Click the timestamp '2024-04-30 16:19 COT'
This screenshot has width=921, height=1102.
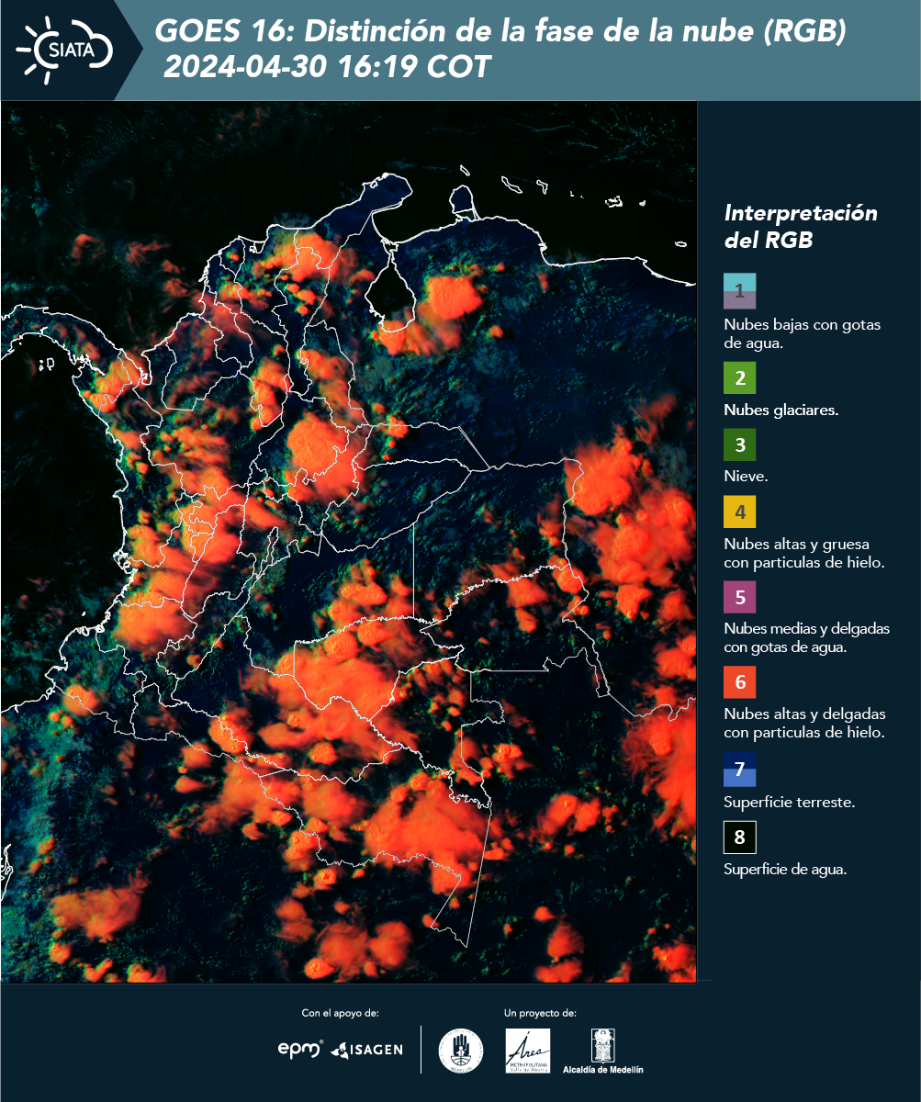coord(328,68)
